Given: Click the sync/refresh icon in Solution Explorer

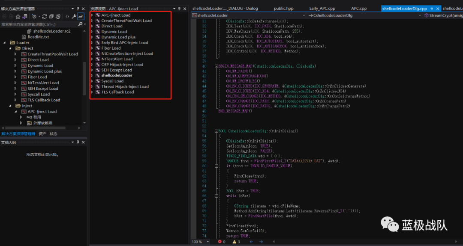Looking at the screenshot, I should (45, 17).
